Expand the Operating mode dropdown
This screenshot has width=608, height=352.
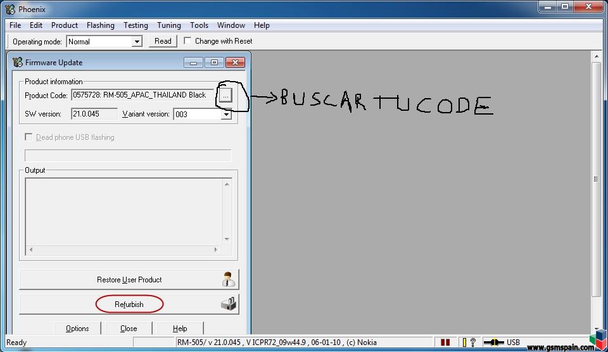137,42
